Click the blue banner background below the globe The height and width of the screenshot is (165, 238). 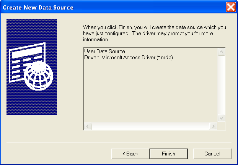click(32, 103)
